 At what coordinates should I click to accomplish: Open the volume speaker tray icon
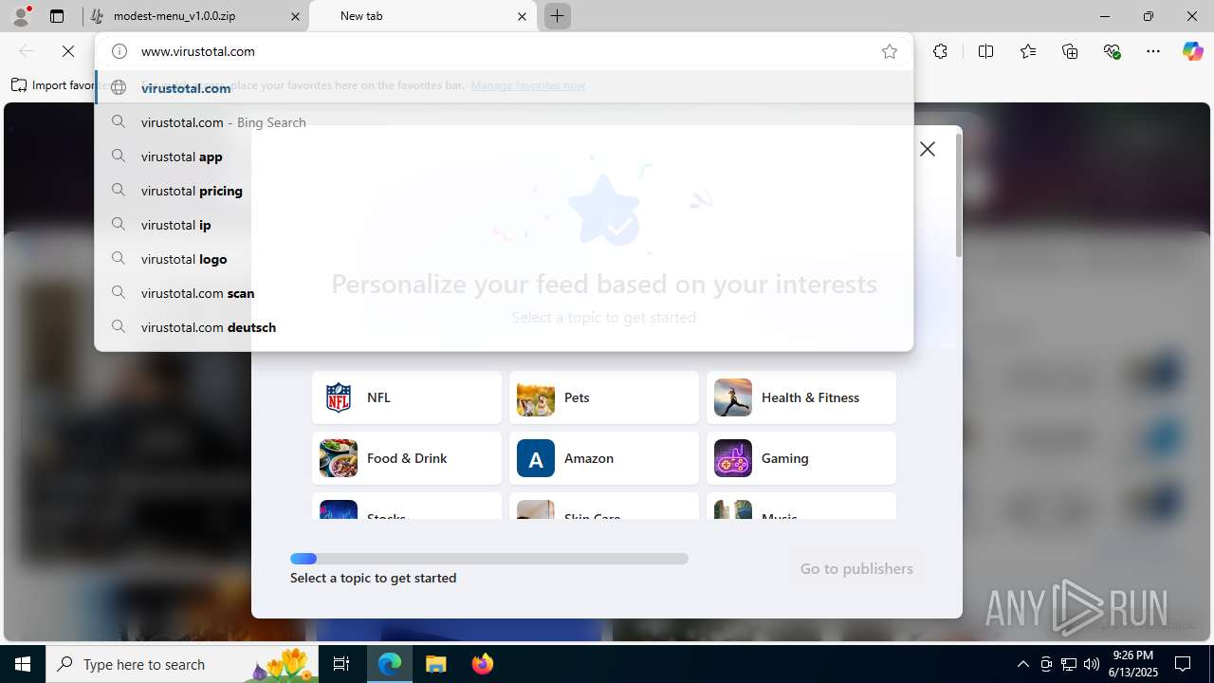point(1092,664)
